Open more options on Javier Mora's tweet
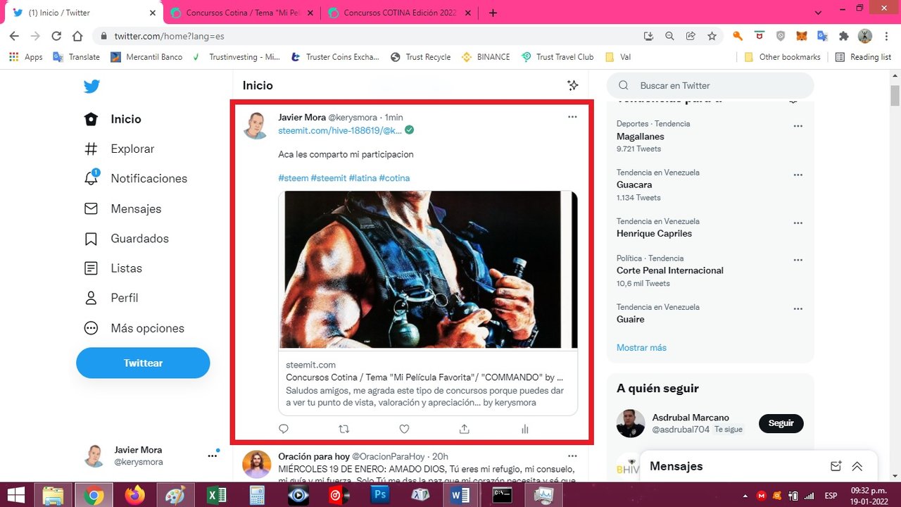This screenshot has height=507, width=901. point(572,117)
